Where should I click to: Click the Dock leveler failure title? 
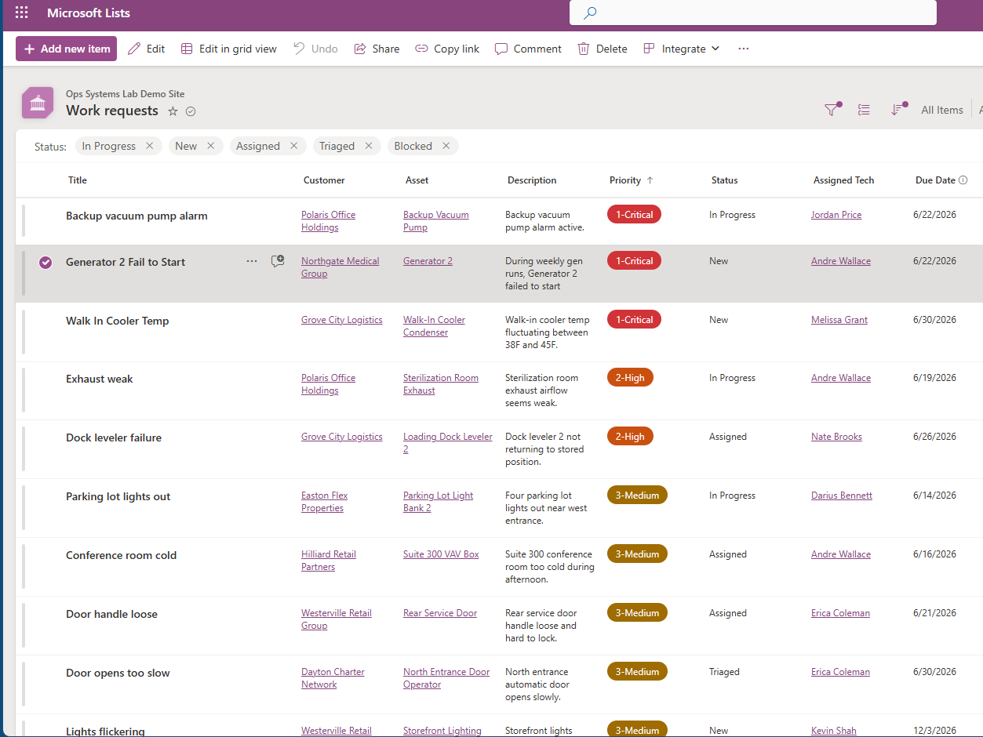[x=114, y=438]
